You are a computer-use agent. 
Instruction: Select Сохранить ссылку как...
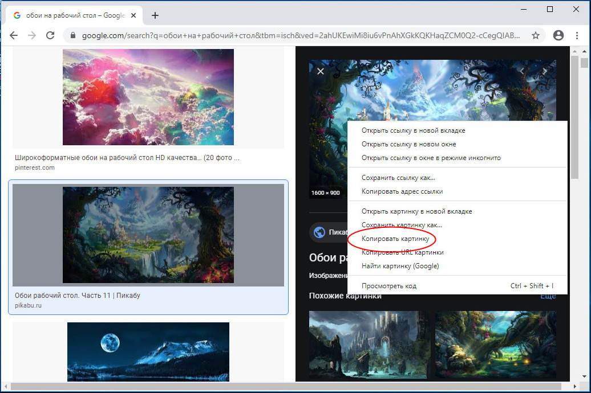(398, 178)
